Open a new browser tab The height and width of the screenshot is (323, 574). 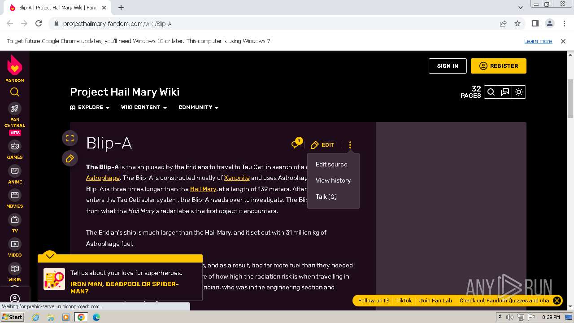(121, 8)
